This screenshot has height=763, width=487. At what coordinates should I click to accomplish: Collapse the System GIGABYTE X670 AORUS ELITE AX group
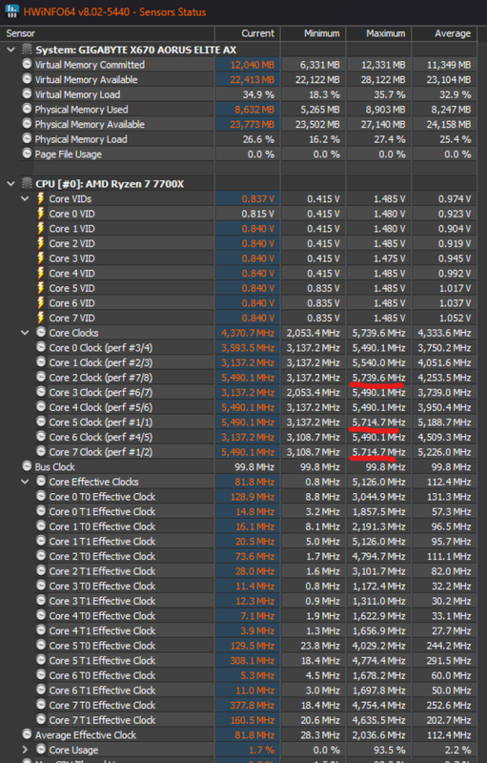pos(11,50)
